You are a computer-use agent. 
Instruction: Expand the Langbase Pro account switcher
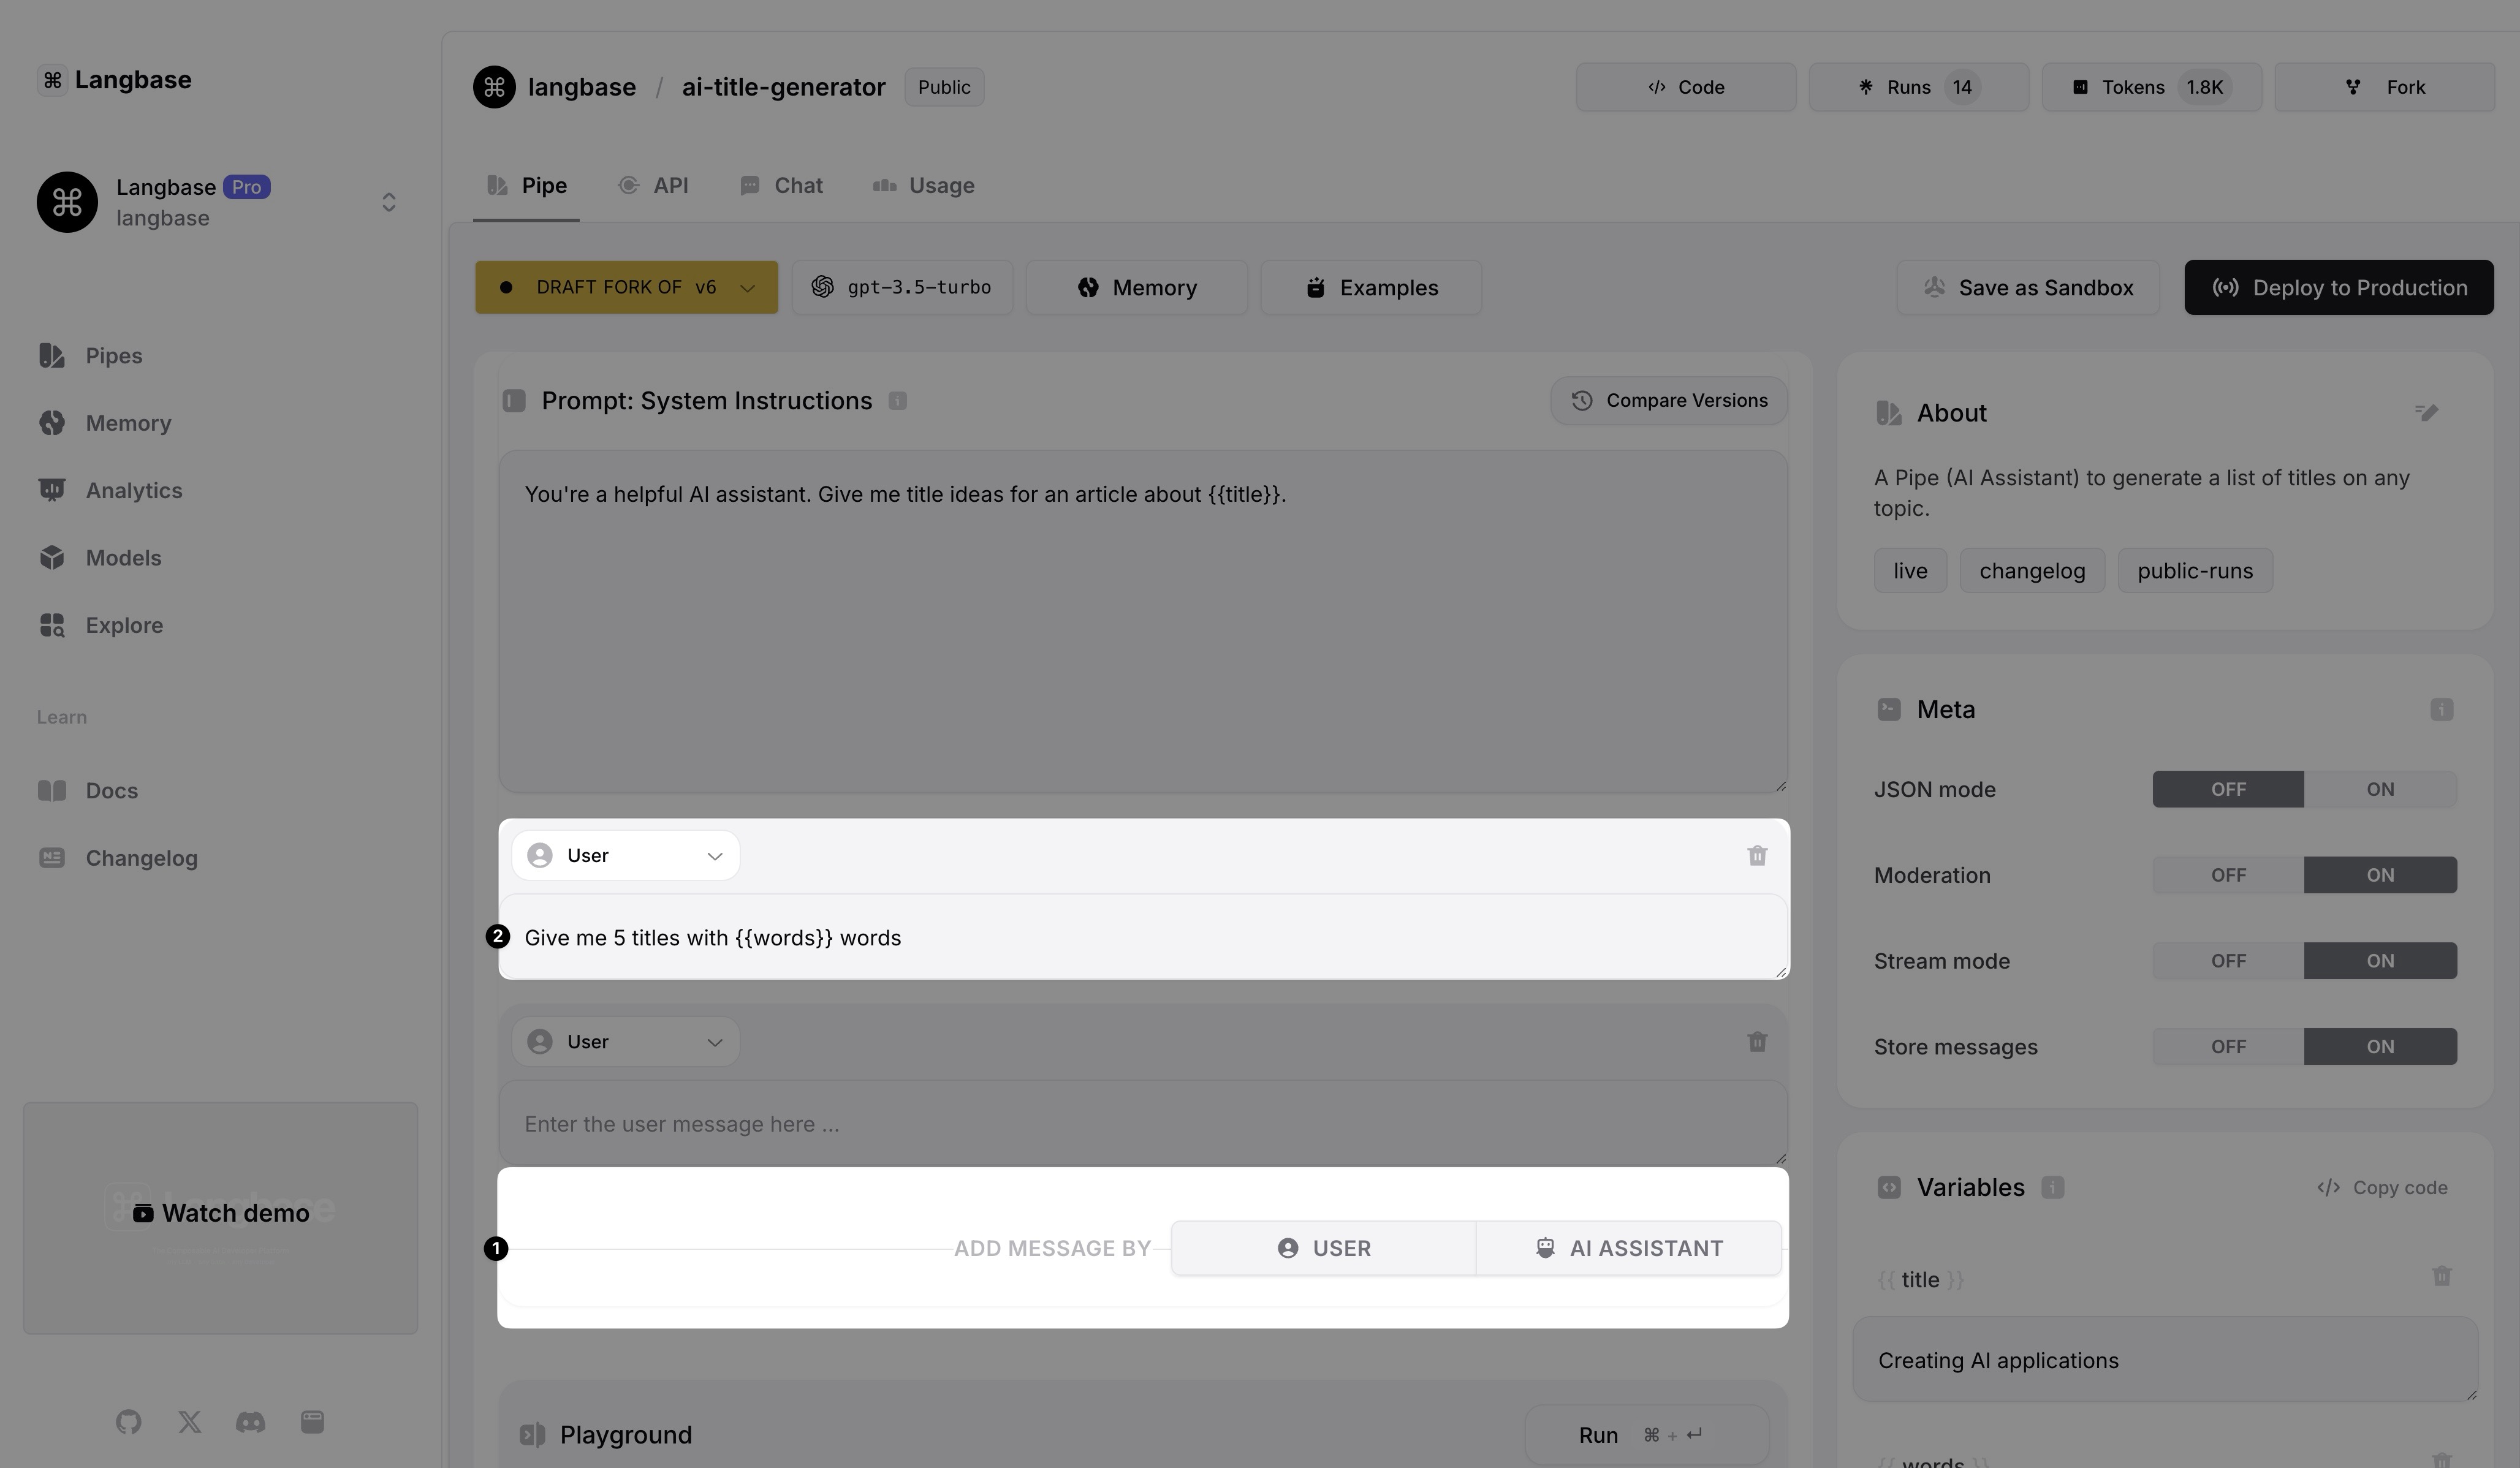388,202
